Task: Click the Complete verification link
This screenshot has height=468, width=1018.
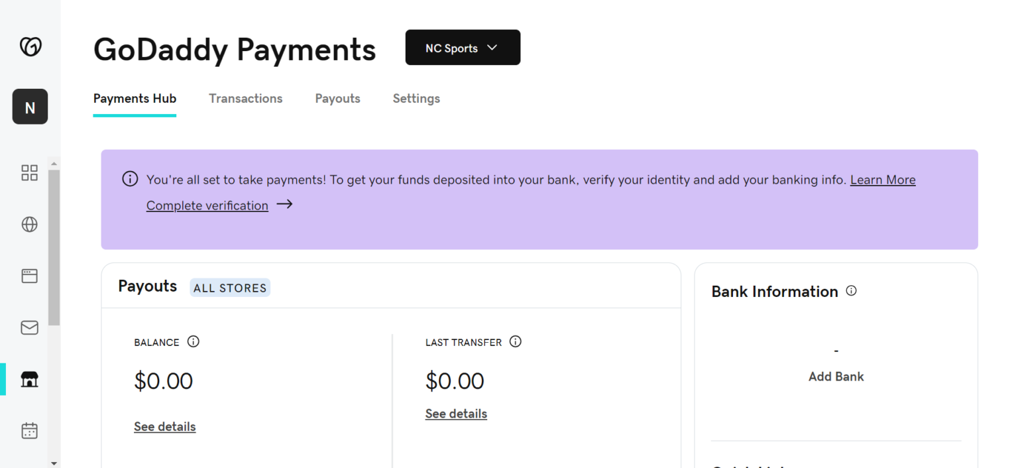Action: (207, 205)
